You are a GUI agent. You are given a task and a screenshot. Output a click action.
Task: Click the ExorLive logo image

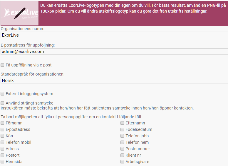[19, 13]
